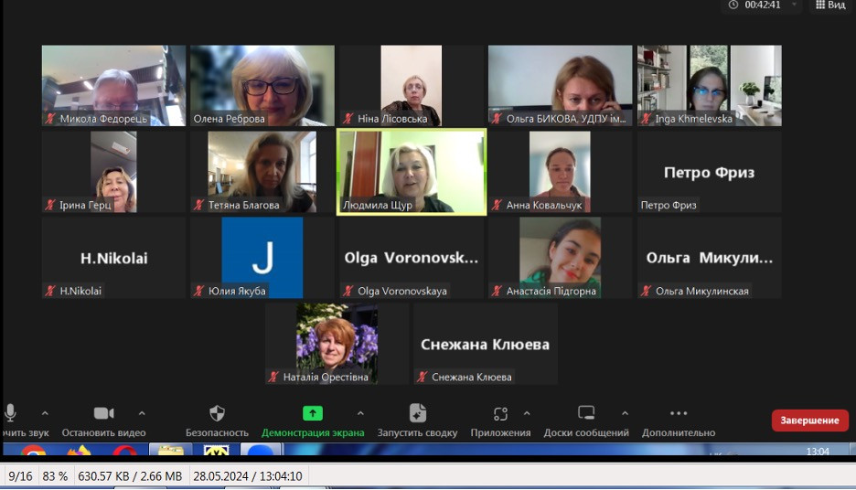Click muted mic icon on Тетяна Благова label
Screen dimensions: 856x490
click(199, 205)
